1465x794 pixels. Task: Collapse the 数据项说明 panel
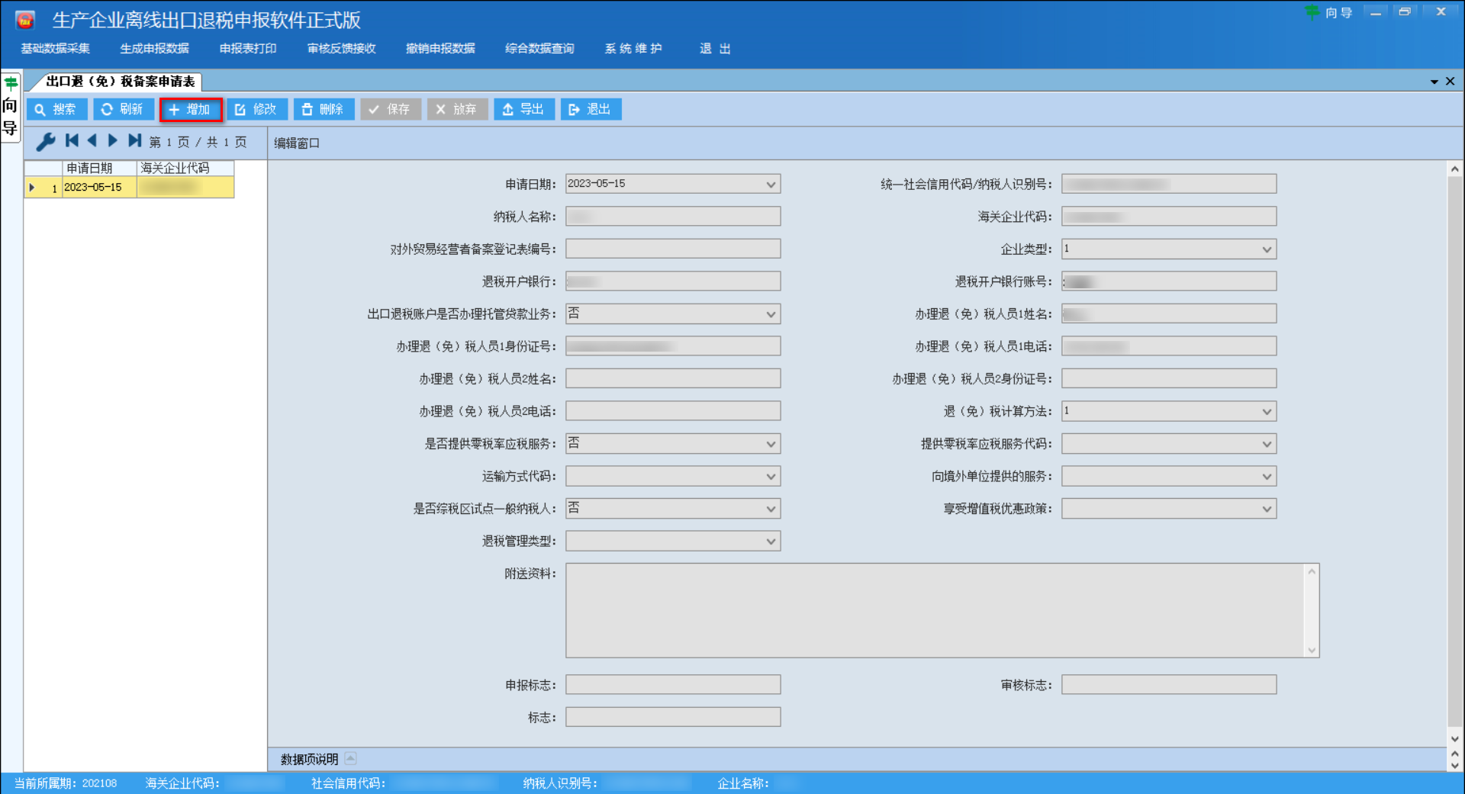(x=351, y=758)
